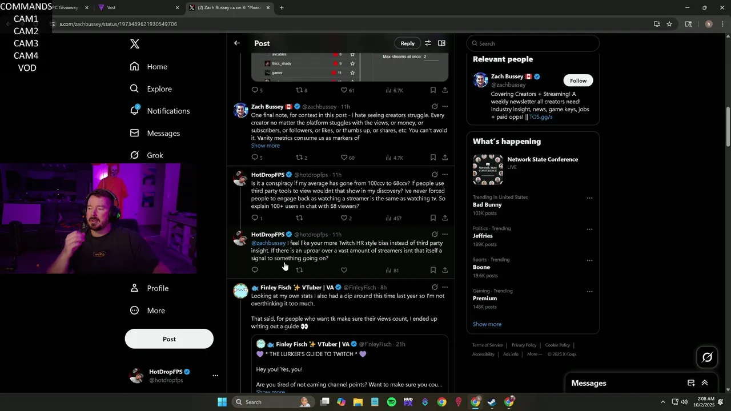Open Notifications in the X sidebar
Viewport: 731px width, 411px height.
click(x=160, y=111)
